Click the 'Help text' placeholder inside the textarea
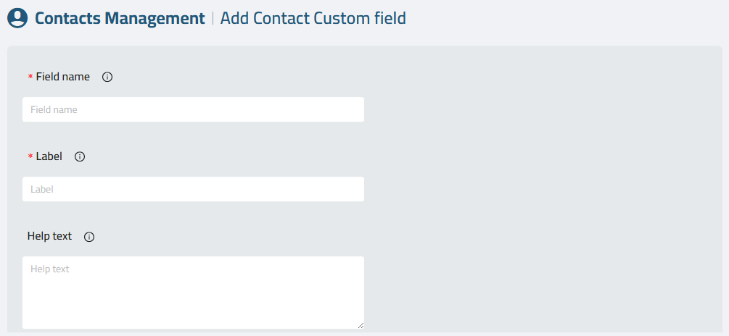729x336 pixels. [x=50, y=269]
